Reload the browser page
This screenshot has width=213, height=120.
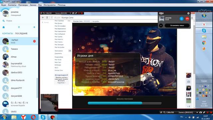[x=52, y=18]
